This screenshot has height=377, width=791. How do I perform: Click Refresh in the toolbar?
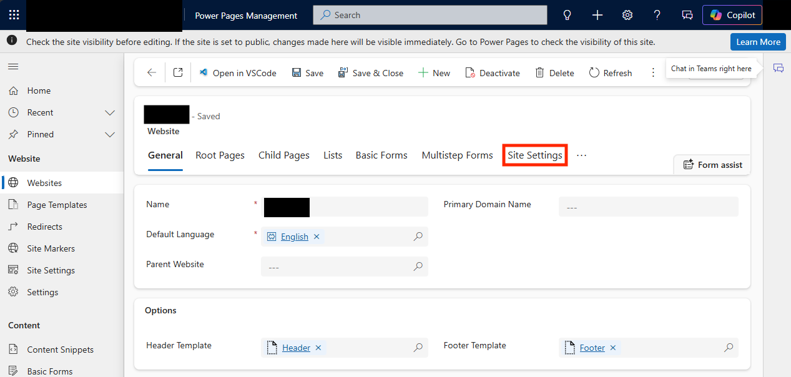click(x=611, y=73)
